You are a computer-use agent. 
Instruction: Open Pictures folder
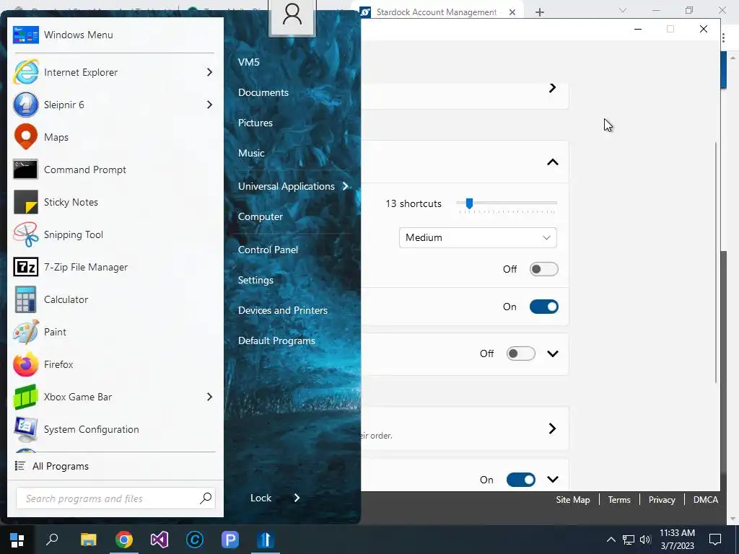[x=255, y=123]
